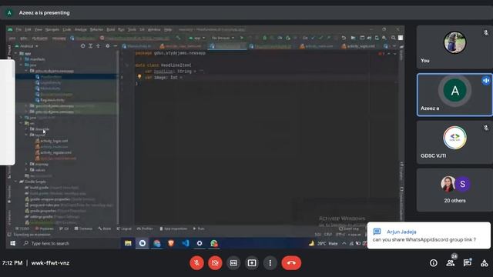Expand the values folder
493x277 pixels.
[x=26, y=170]
